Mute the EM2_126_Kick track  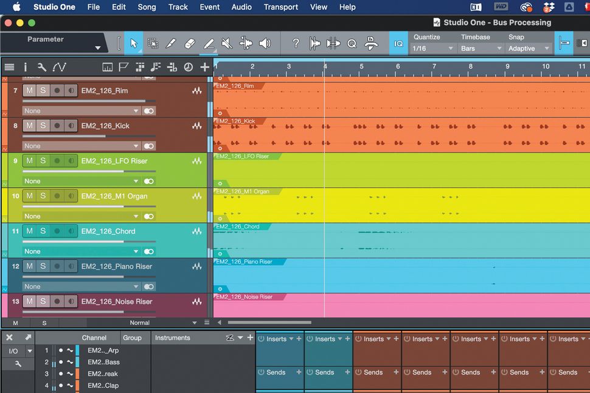coord(29,126)
